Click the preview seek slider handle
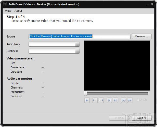 pos(86,93)
